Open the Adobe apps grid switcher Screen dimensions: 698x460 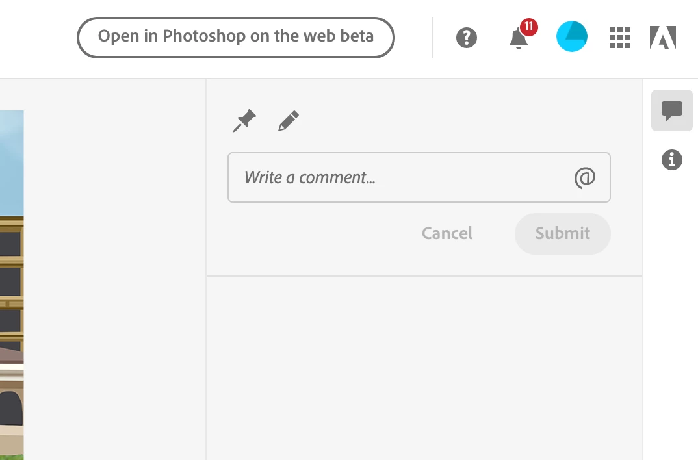(x=620, y=38)
